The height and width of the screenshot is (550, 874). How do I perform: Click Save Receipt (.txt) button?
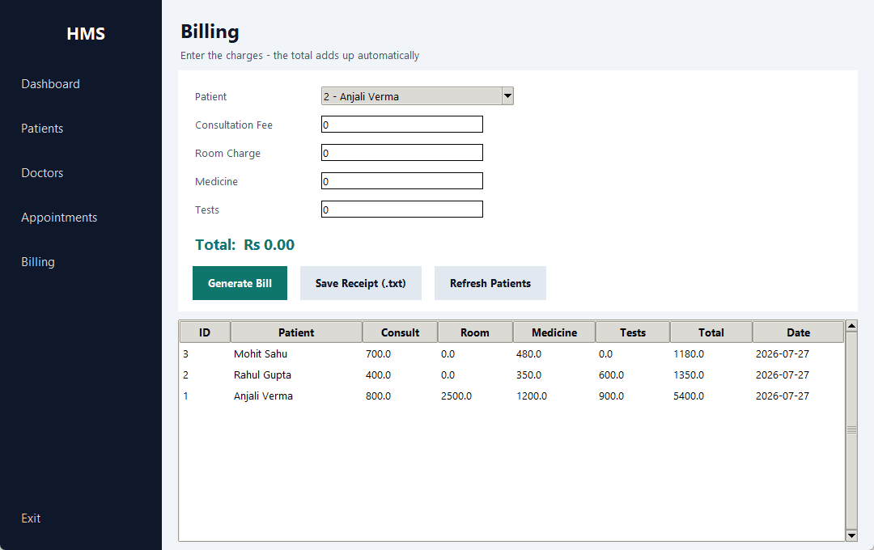(361, 283)
